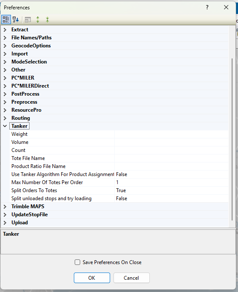Expand the PC*MILER category

click(x=5, y=78)
